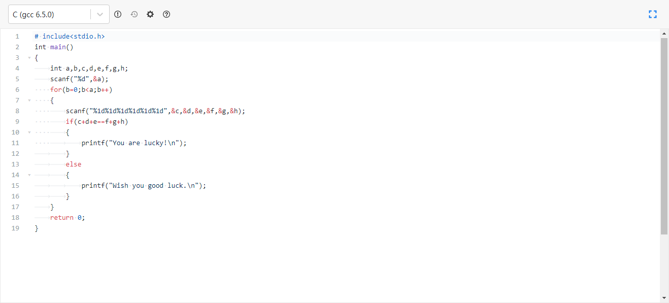Screen dimensions: 669x303
Task: Open the C (gcc 6.5.0) language selector
Action: pos(51,15)
